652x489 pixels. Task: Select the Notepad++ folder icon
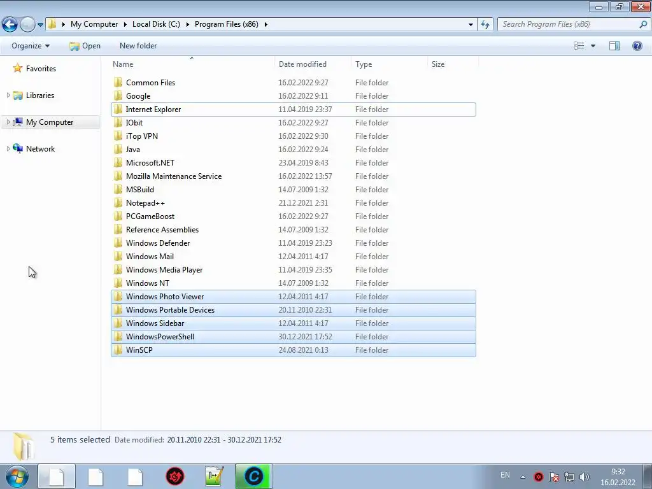118,202
